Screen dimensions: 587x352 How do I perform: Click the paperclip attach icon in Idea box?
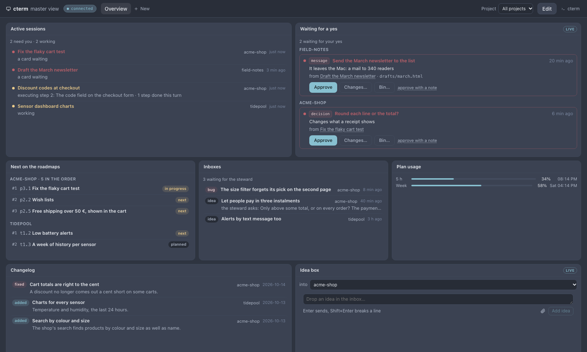click(543, 311)
